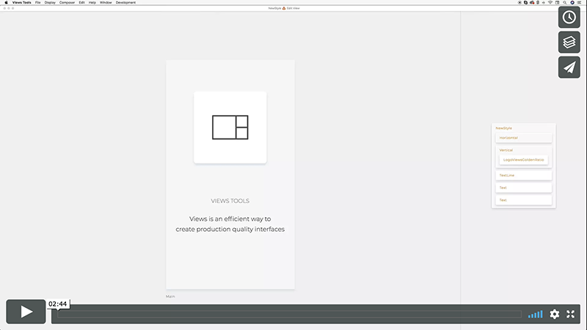Select the last Text layer in the tree

[523, 199]
